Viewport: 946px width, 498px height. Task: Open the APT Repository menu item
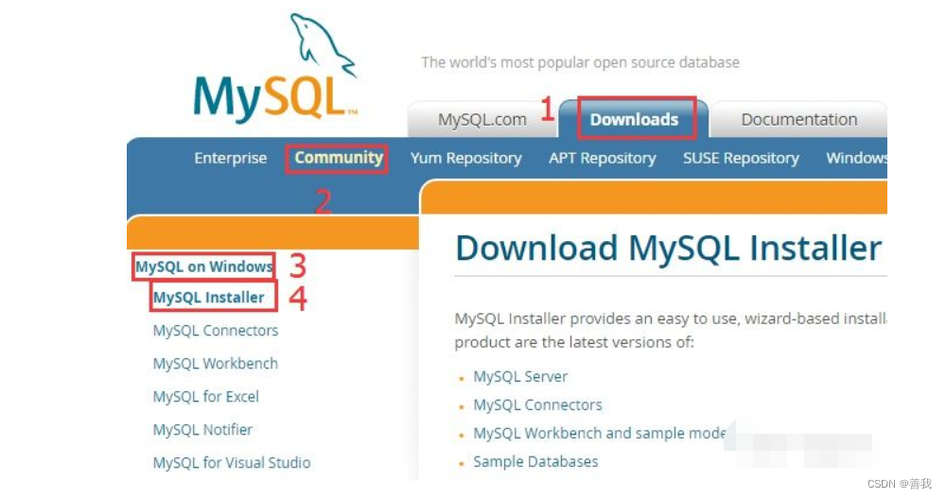tap(602, 158)
